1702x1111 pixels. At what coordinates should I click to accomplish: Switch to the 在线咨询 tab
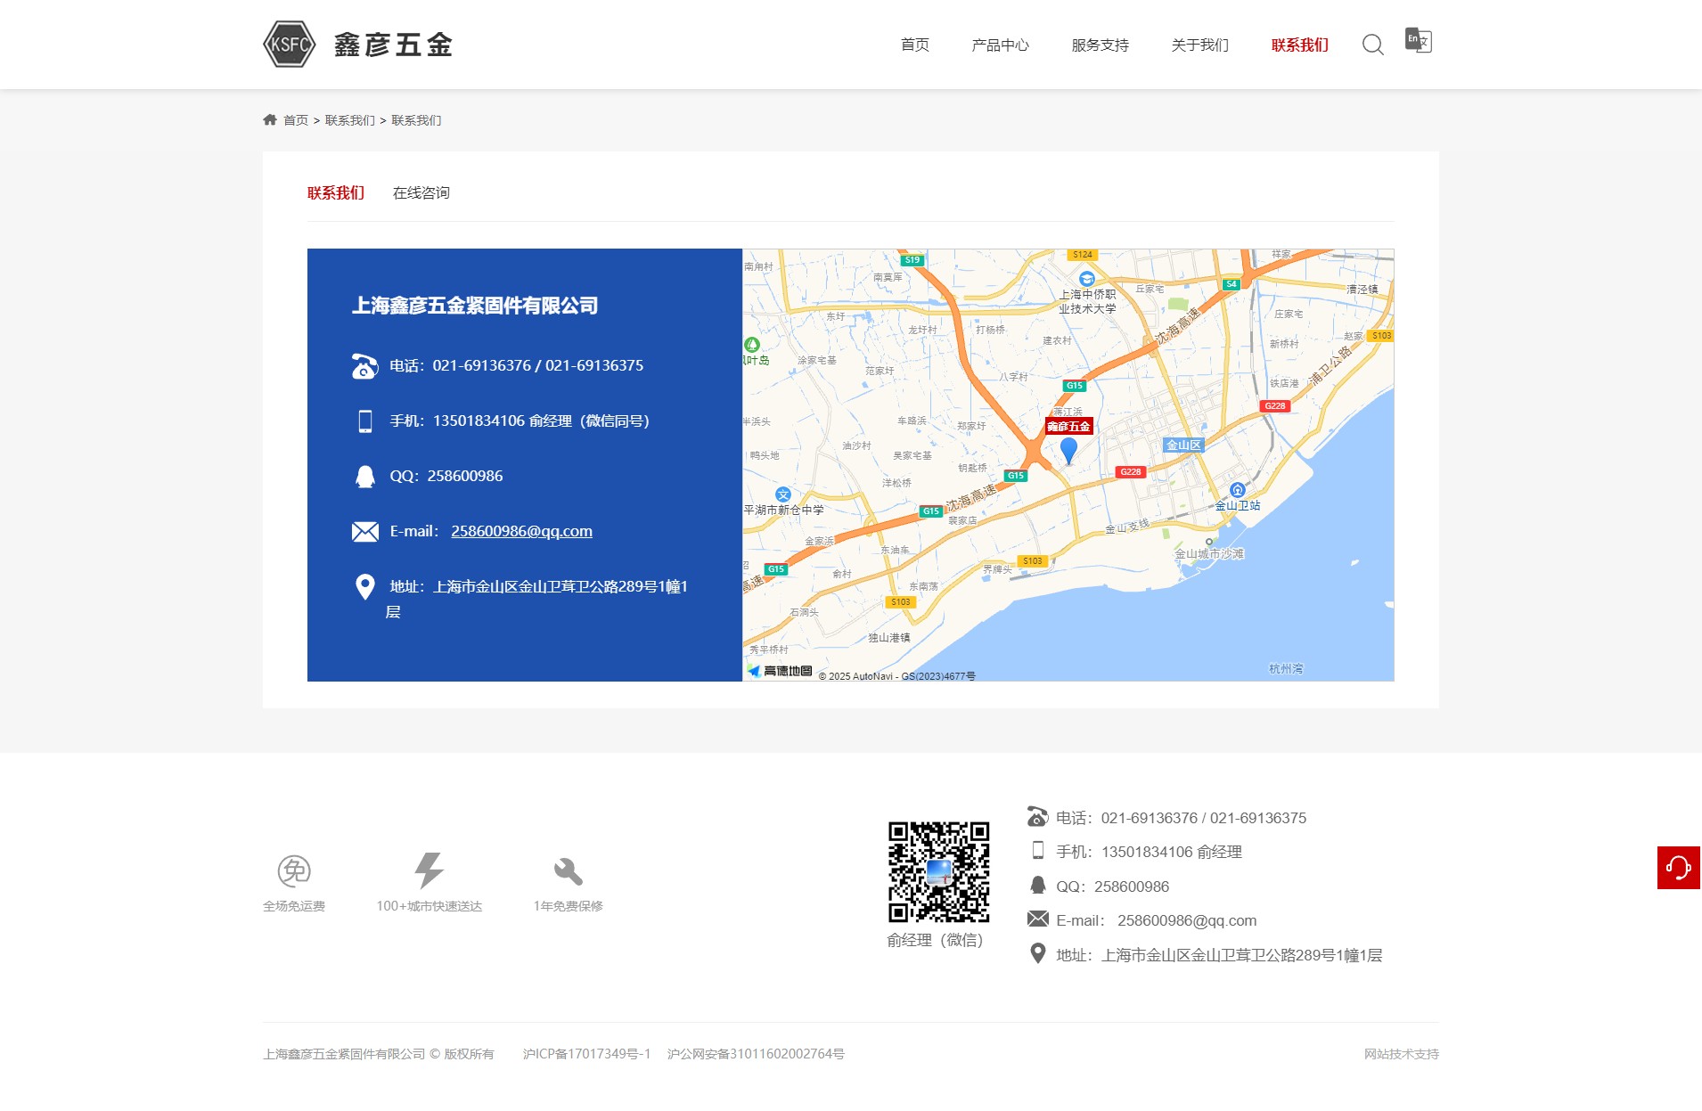coord(421,193)
